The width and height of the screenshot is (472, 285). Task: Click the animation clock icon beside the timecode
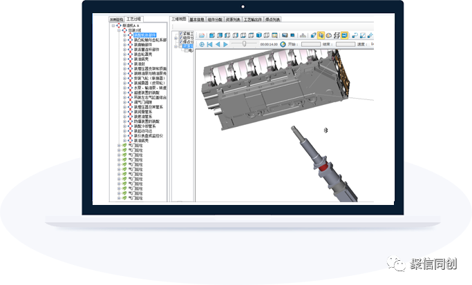coord(283,44)
